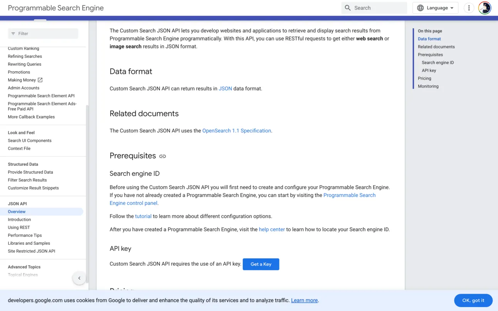Open Rewriting Queries in sidebar
The width and height of the screenshot is (498, 311).
[x=25, y=64]
